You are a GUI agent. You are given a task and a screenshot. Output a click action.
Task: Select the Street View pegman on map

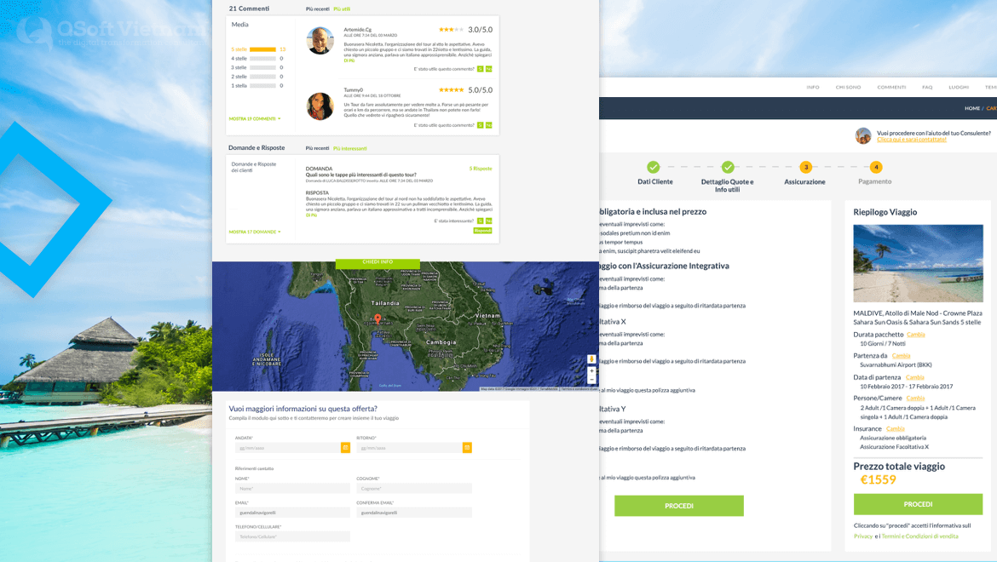pos(591,358)
